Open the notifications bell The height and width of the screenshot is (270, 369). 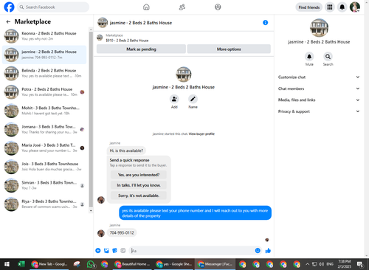click(342, 7)
